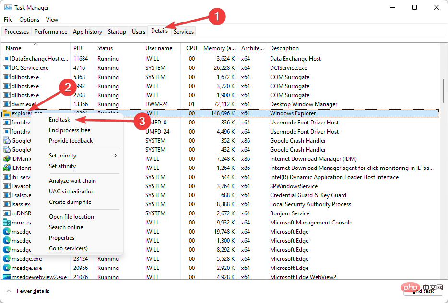Switch to the Services tab
Viewport: 448px width, 303px height.
(184, 32)
